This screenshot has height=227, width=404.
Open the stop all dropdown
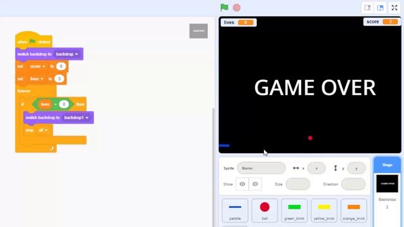coord(43,130)
